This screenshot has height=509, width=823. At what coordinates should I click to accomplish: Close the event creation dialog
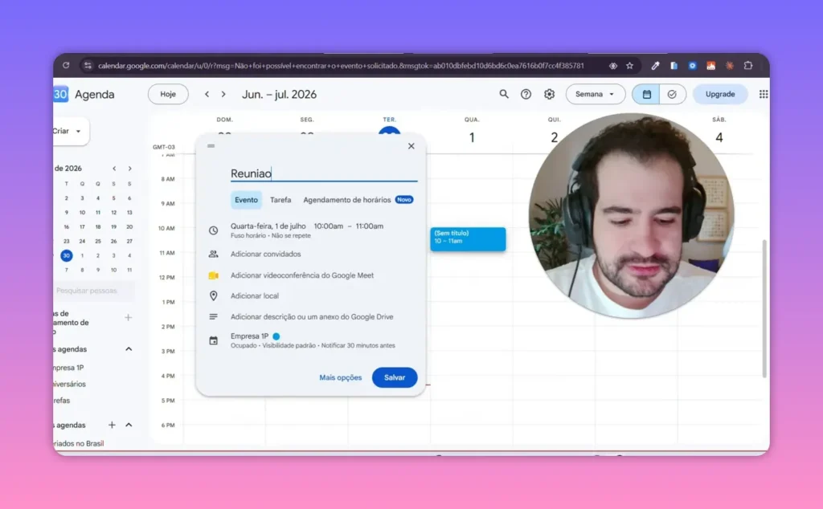coord(411,146)
